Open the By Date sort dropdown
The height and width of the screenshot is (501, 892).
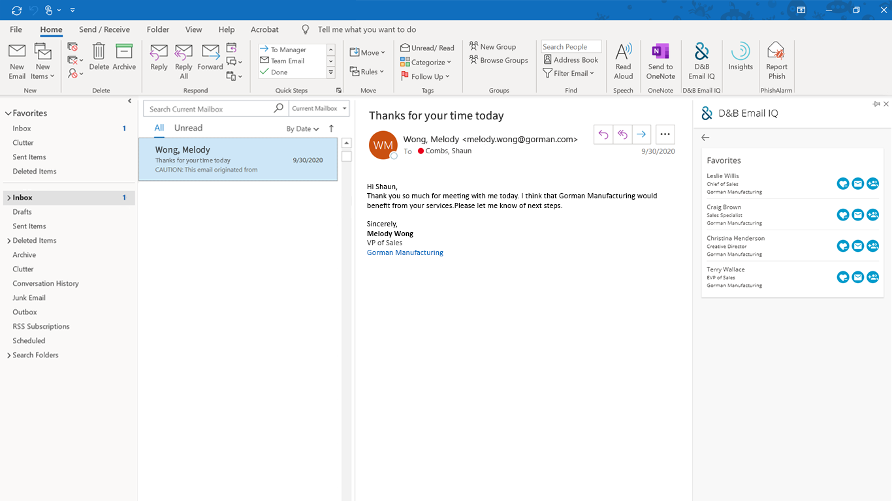pyautogui.click(x=302, y=129)
